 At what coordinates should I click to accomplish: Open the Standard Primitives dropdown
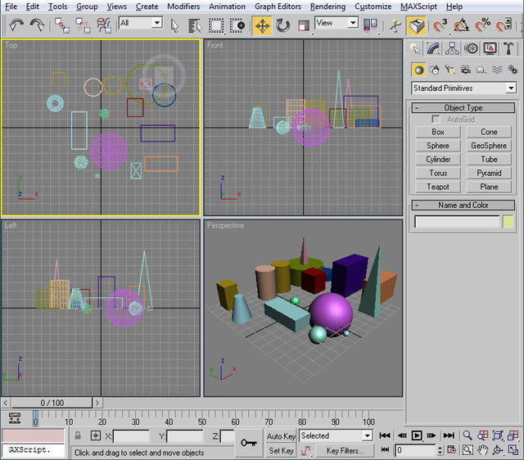[x=463, y=88]
